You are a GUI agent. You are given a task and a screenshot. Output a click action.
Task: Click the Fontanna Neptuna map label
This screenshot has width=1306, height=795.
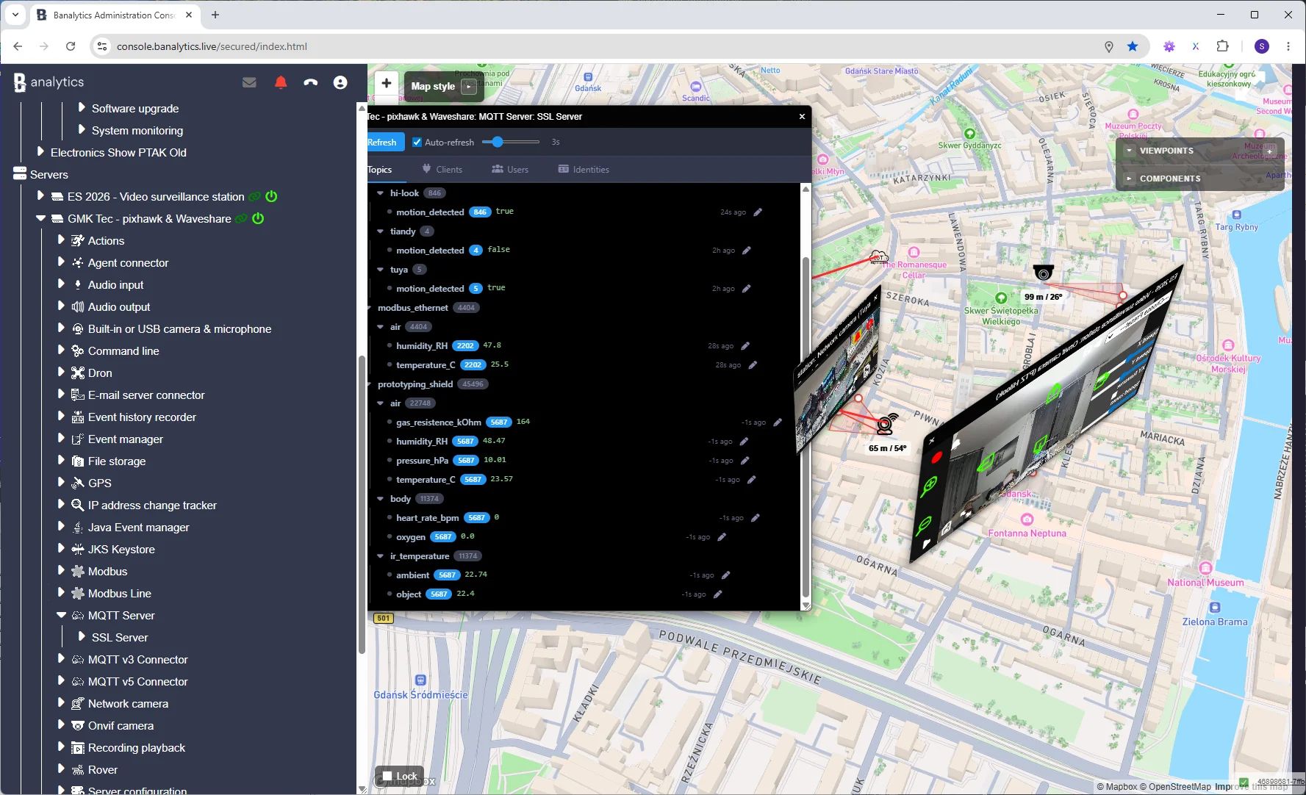pos(1027,533)
